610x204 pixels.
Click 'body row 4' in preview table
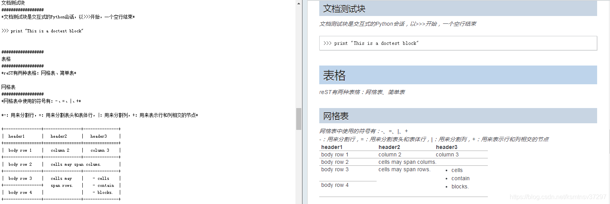(x=335, y=185)
